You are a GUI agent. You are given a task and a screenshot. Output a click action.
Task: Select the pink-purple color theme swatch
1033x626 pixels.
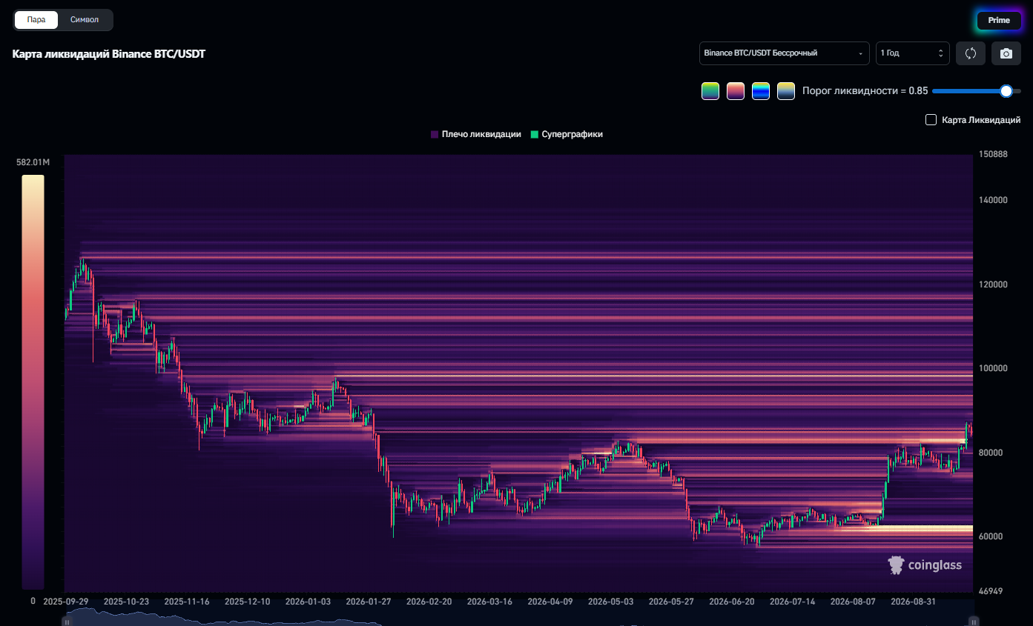tap(736, 91)
